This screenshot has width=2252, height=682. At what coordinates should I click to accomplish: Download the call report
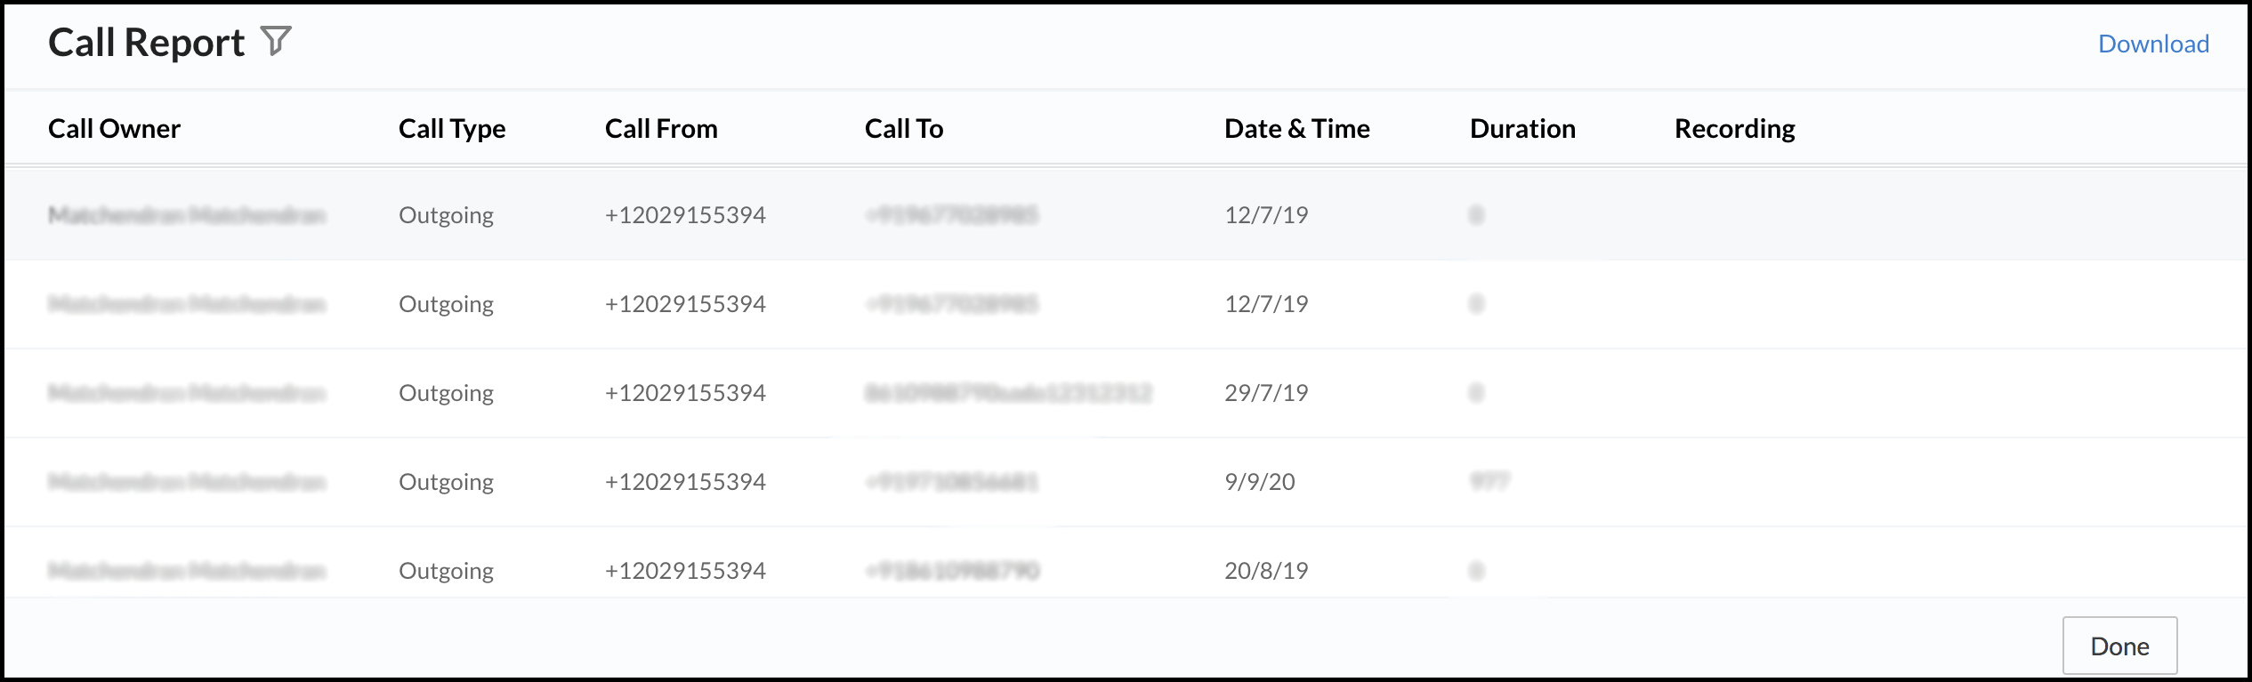(2152, 44)
